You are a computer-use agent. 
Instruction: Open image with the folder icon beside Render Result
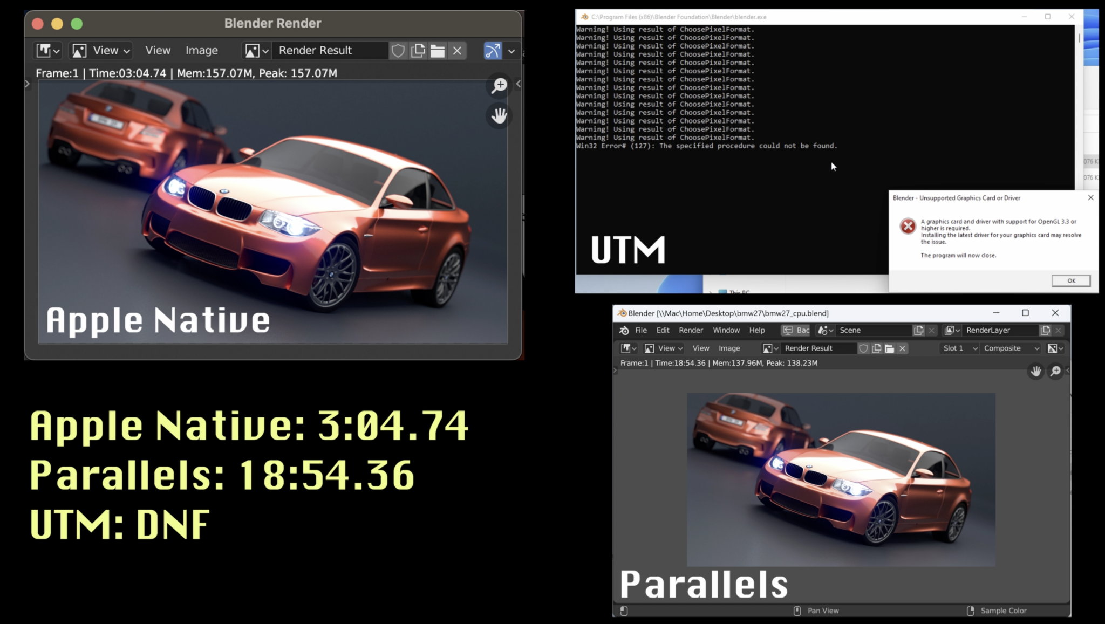tap(438, 50)
